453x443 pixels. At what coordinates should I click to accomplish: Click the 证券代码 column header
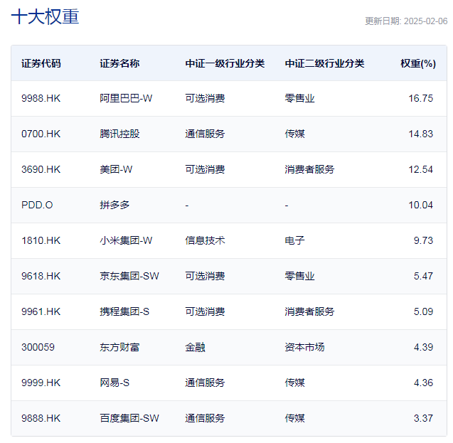tap(41, 63)
